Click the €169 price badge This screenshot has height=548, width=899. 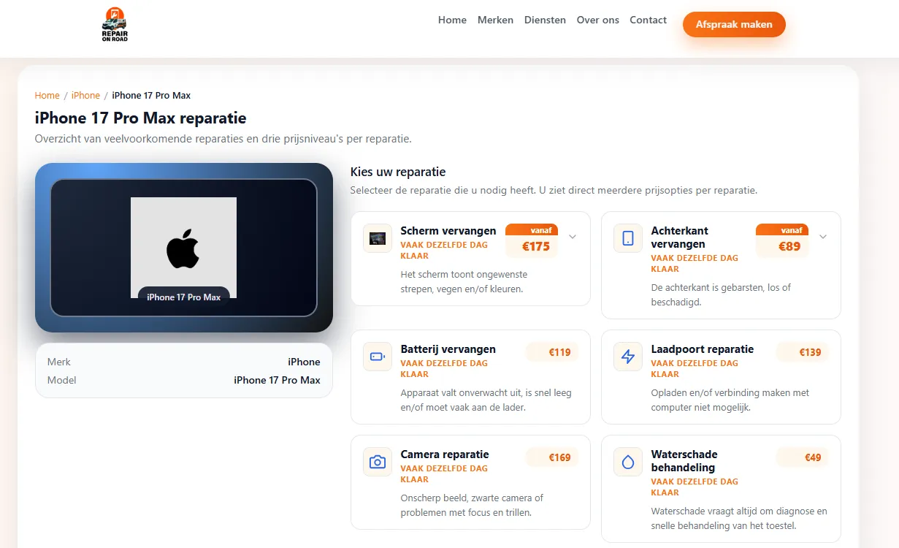[x=552, y=457]
